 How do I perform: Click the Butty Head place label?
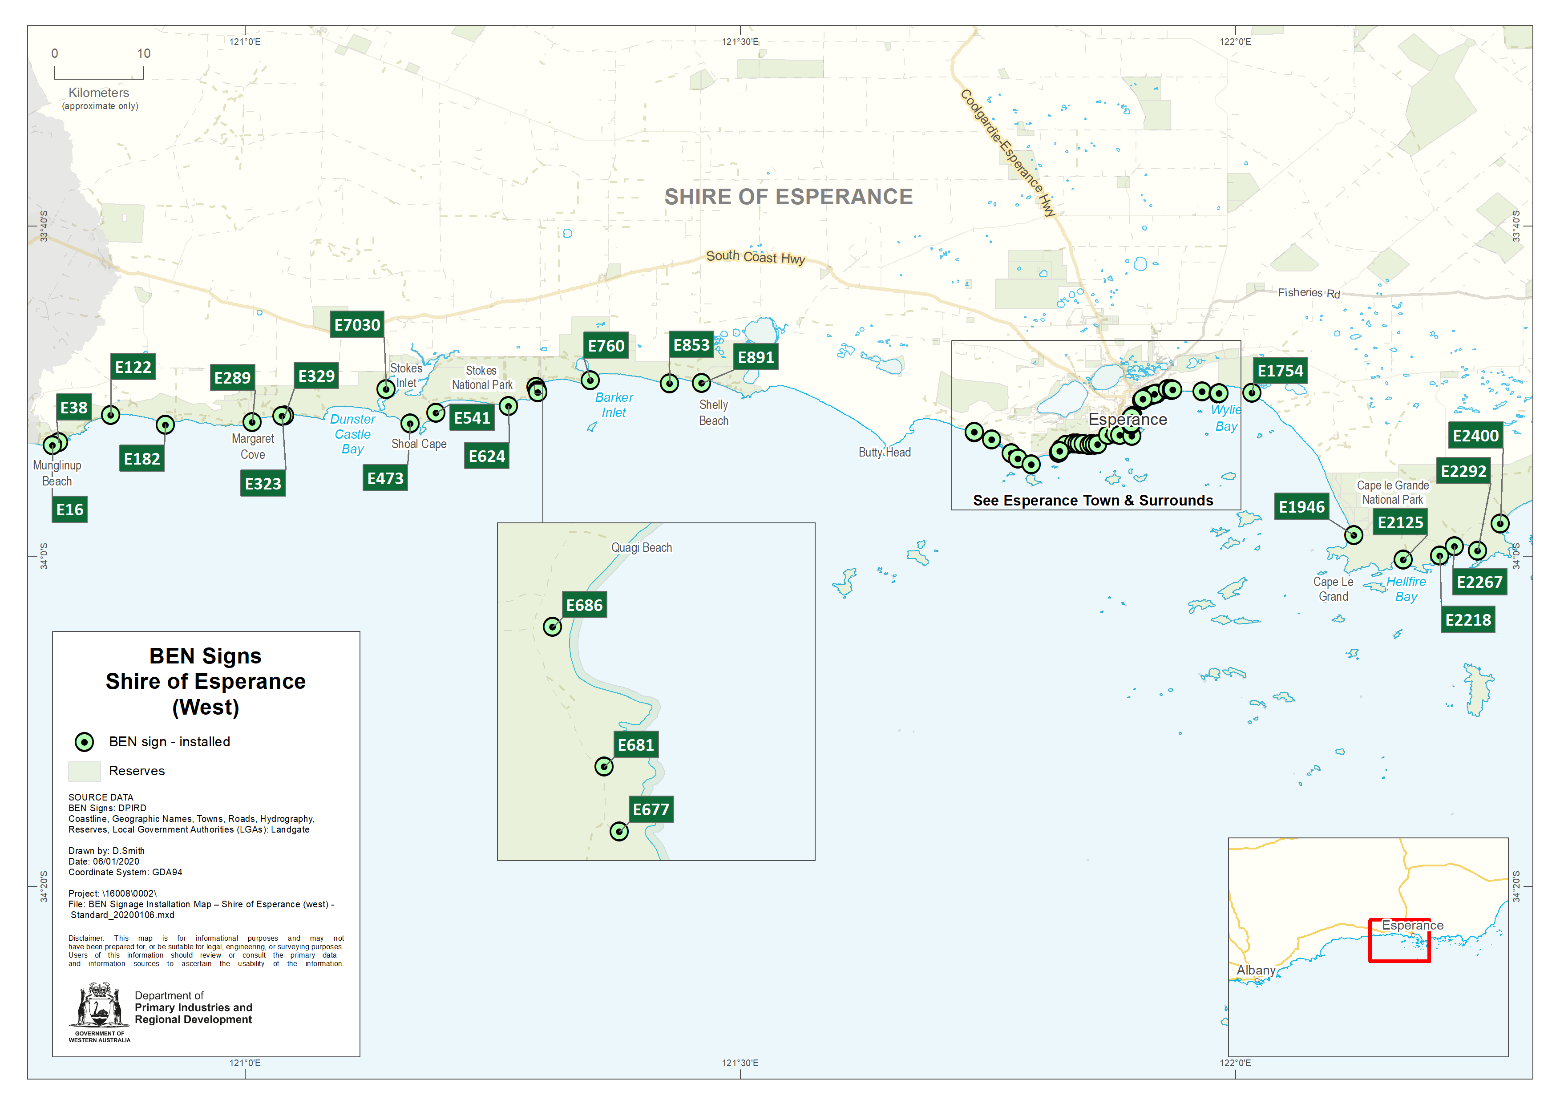[x=884, y=453]
